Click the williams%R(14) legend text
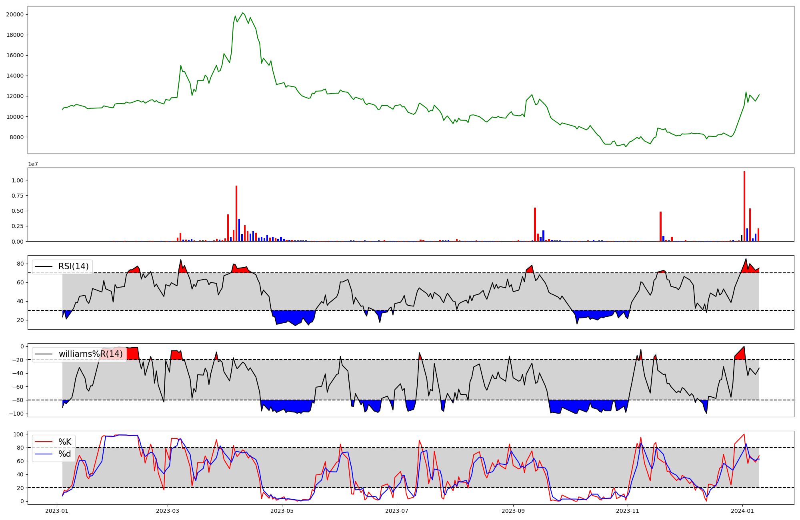 [90, 354]
